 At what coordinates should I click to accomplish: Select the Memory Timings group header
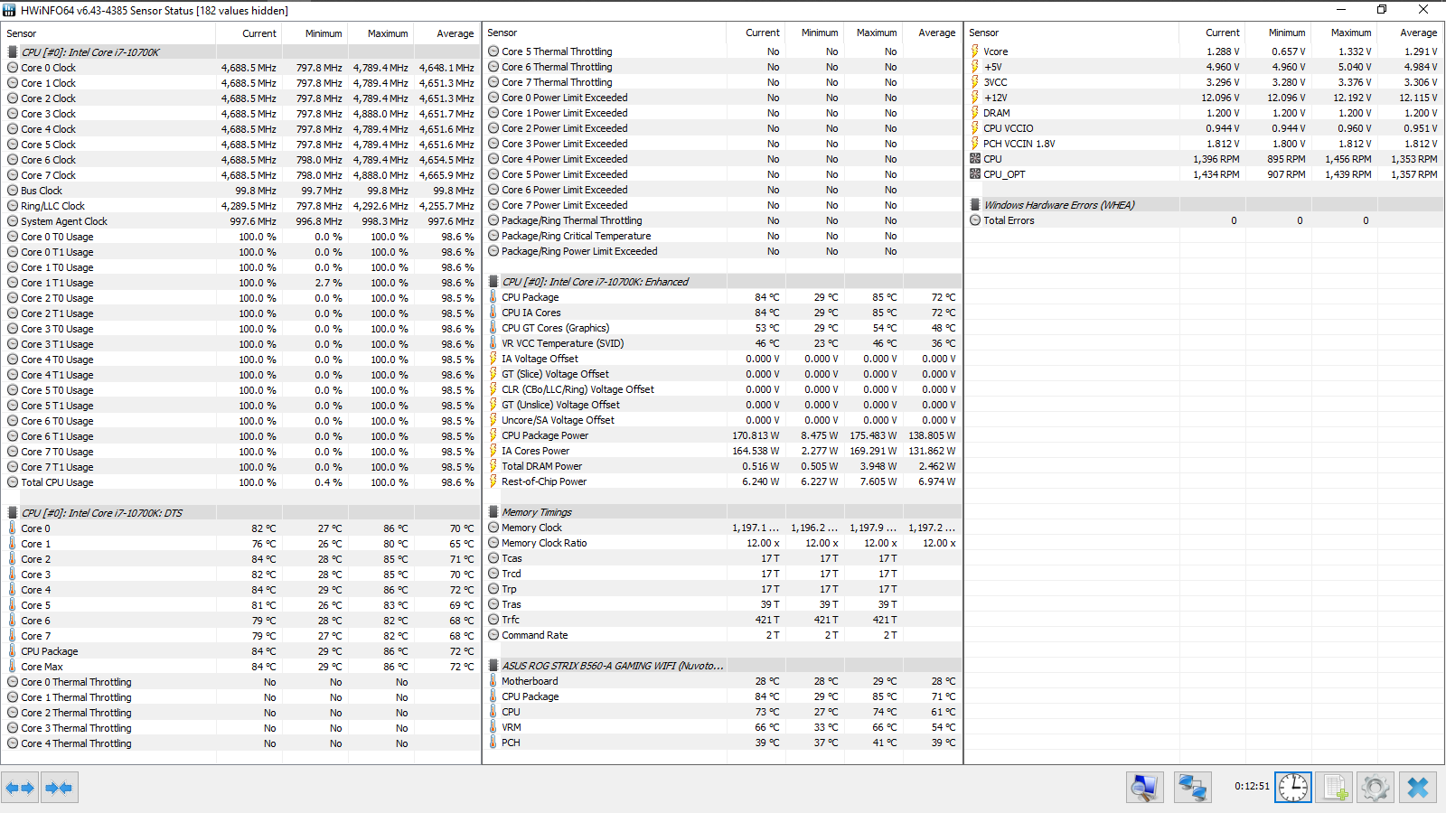click(x=722, y=512)
